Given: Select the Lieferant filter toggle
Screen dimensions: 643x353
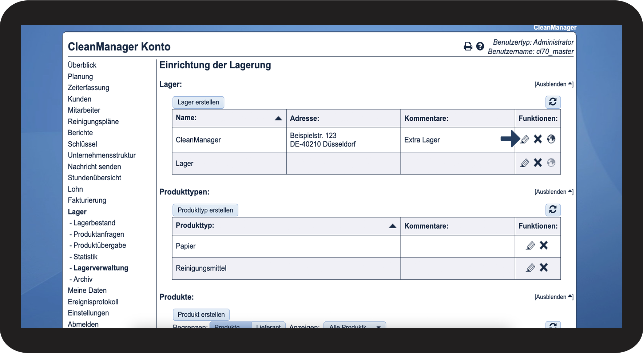Looking at the screenshot, I should click(268, 326).
